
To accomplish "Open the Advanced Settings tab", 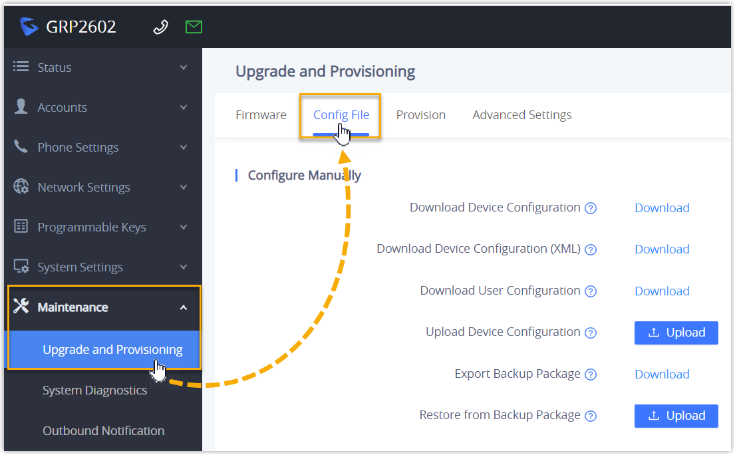I will pos(521,114).
